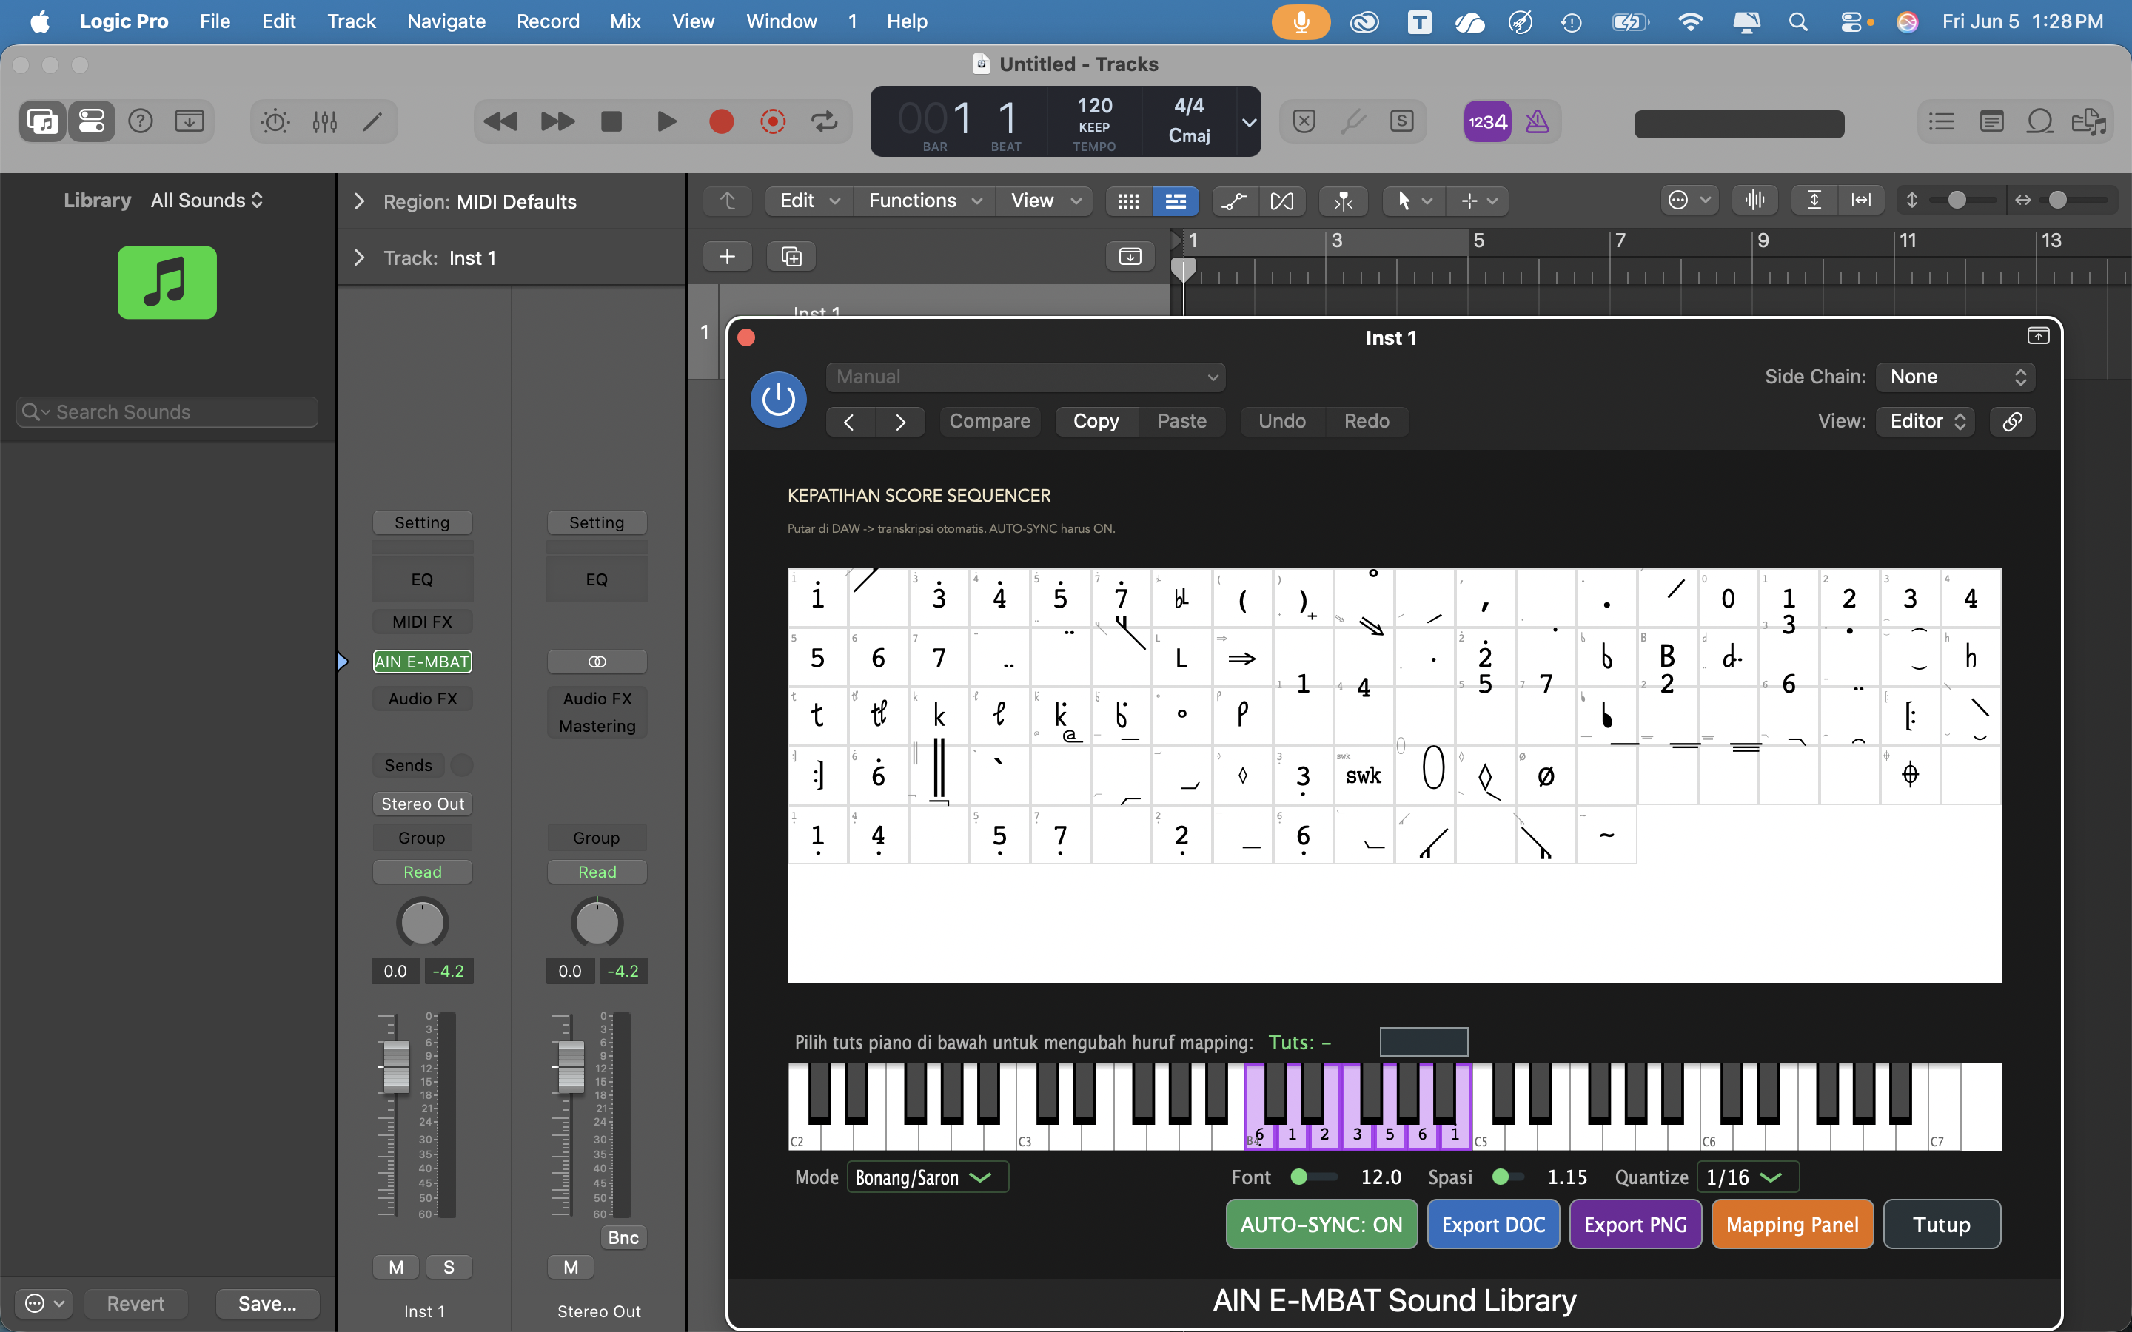This screenshot has height=1332, width=2132.
Task: Open the Functions menu in tracks area
Action: [x=925, y=201]
